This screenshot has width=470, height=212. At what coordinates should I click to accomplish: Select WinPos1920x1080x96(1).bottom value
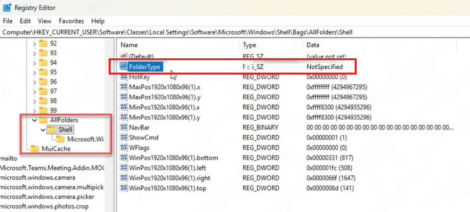tap(173, 158)
